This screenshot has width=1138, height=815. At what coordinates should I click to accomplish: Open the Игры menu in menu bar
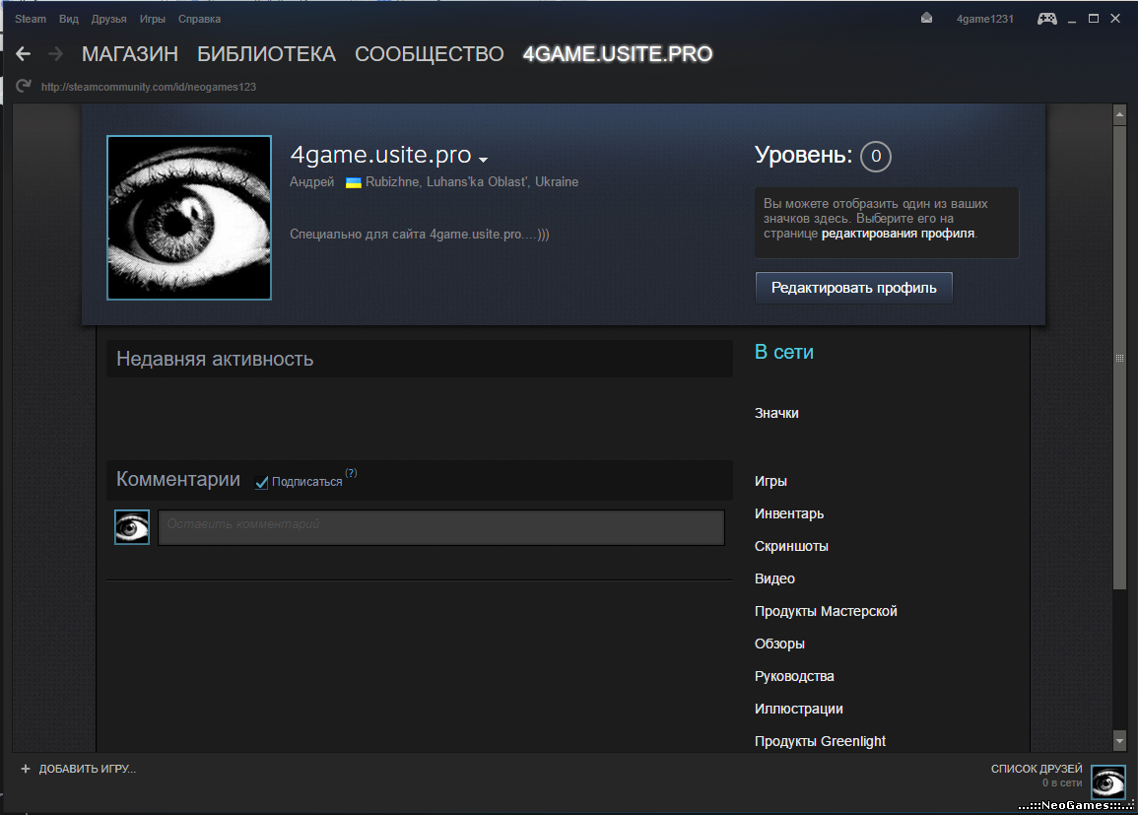click(x=153, y=19)
